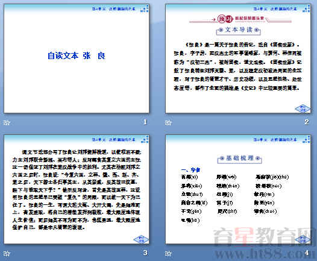Select slide 1 thumbnail titled 自读文本 张良

77,58
